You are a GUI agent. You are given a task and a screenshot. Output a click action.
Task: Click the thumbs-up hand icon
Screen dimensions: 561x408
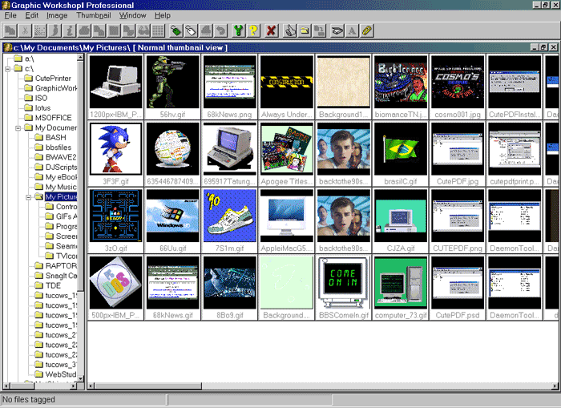[289, 30]
